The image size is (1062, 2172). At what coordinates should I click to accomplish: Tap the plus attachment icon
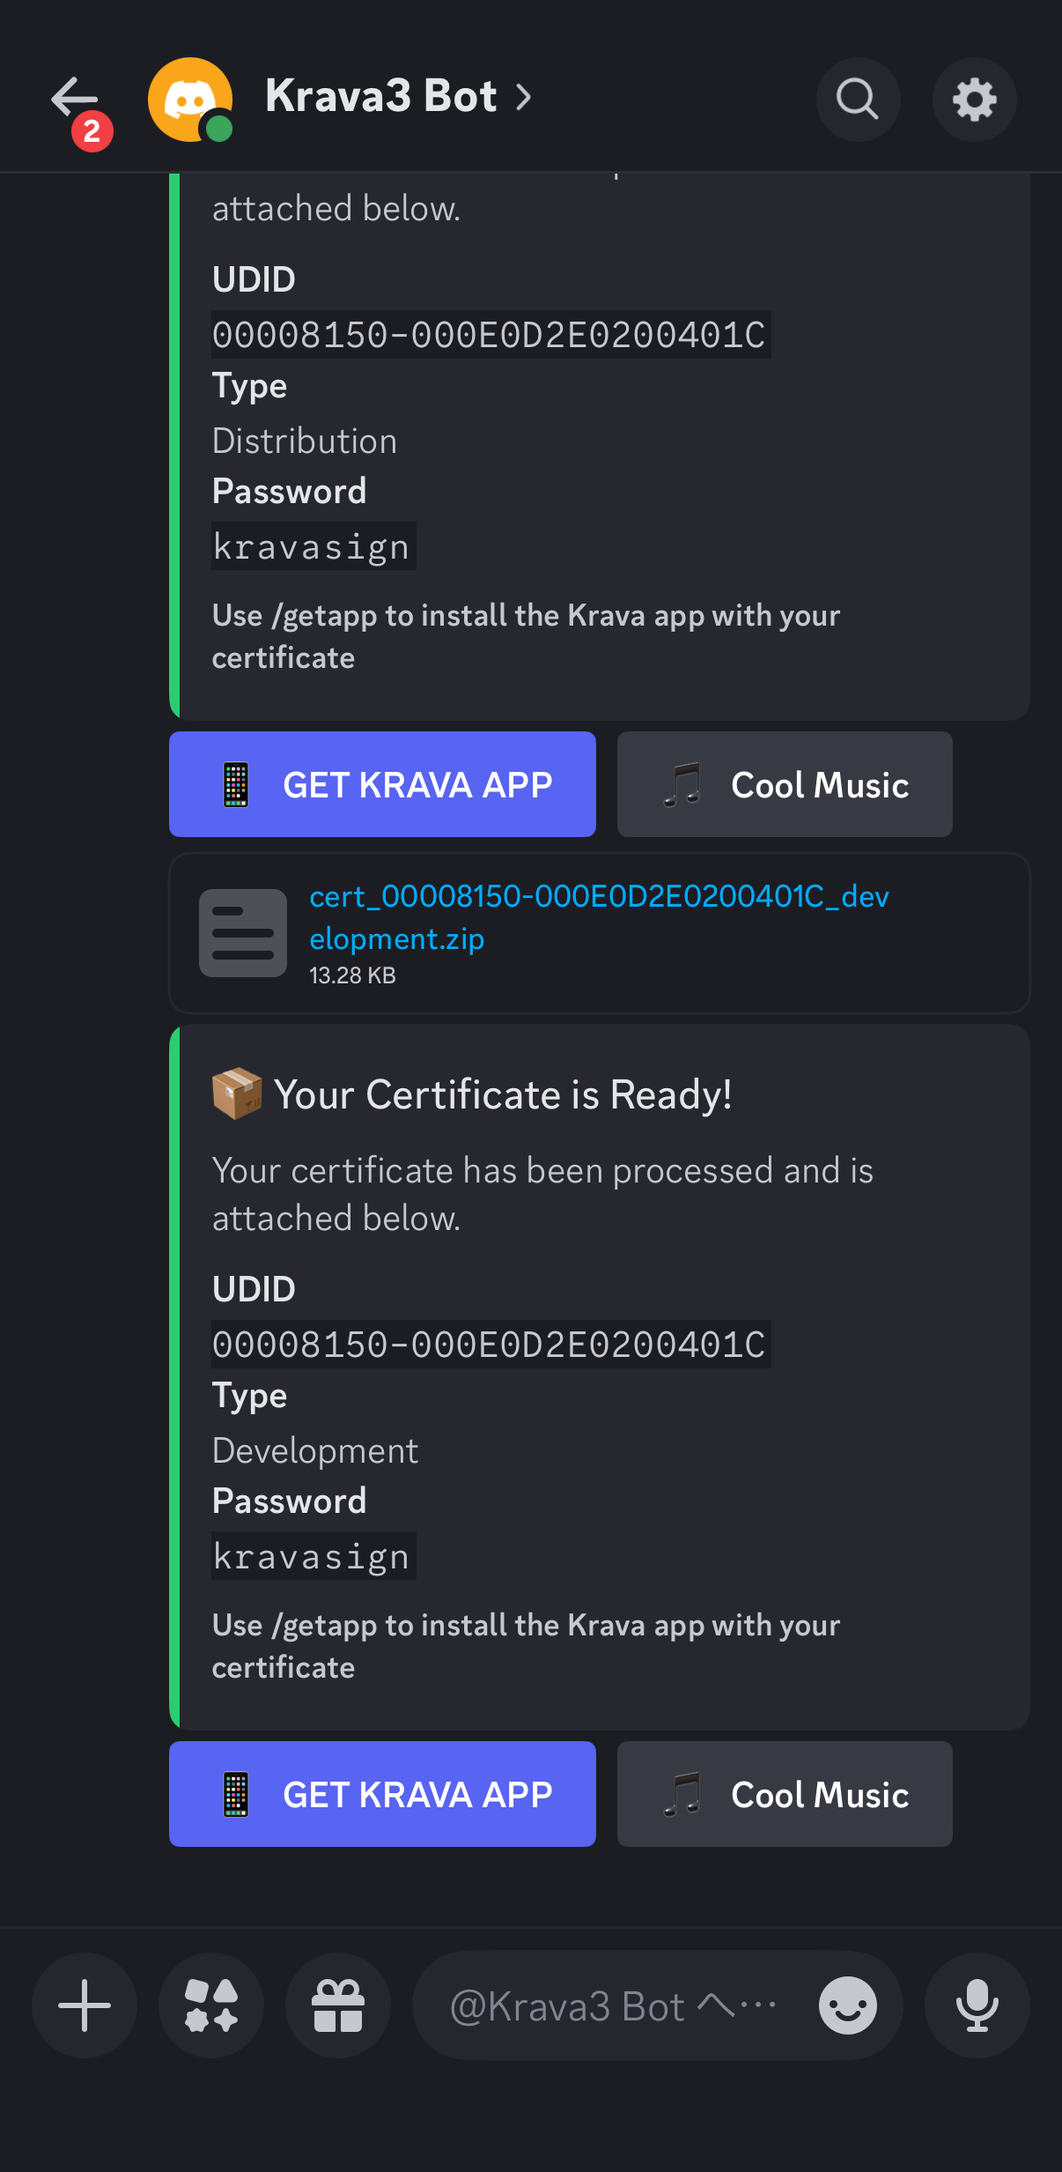85,2005
